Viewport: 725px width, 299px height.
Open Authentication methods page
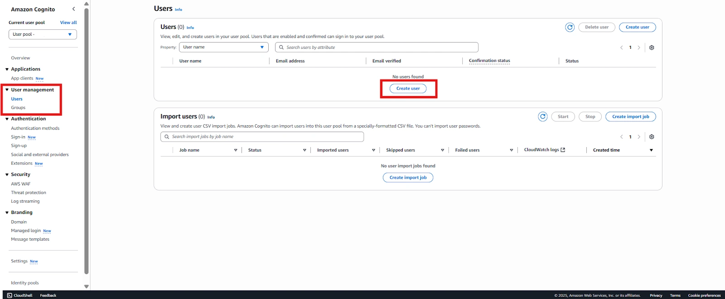tap(35, 128)
